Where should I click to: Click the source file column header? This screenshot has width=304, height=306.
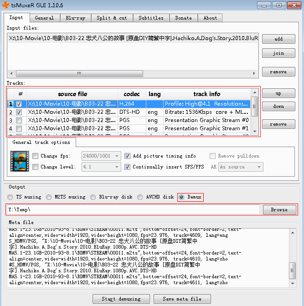click(72, 94)
